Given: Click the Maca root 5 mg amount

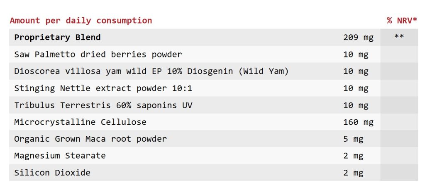Looking at the screenshot, I should [x=354, y=139].
